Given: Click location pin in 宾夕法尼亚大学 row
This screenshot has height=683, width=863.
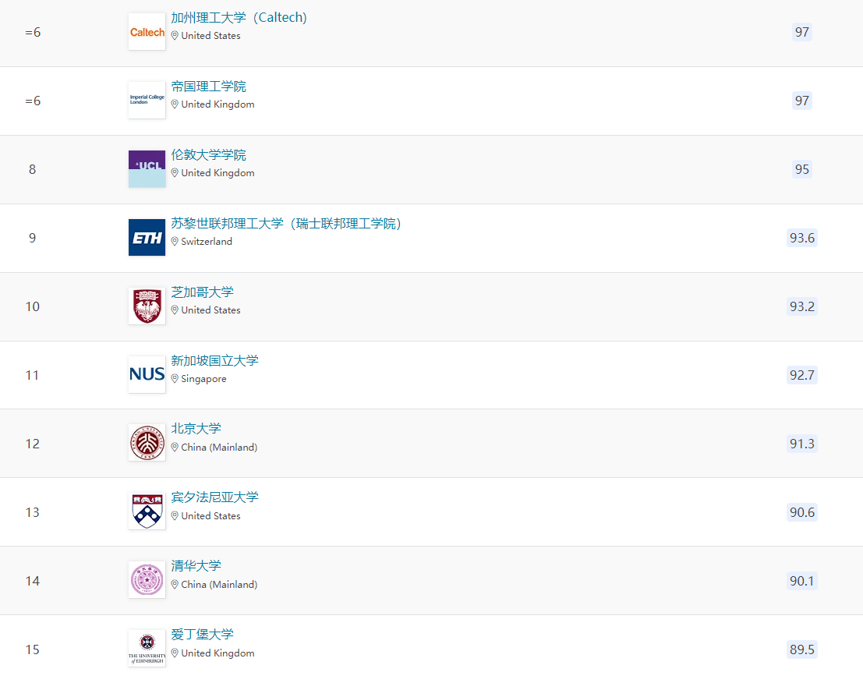Looking at the screenshot, I should tap(175, 516).
